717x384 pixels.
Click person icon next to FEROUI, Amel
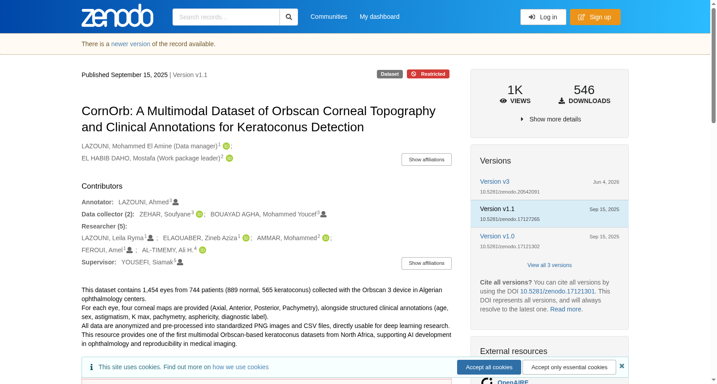130,250
